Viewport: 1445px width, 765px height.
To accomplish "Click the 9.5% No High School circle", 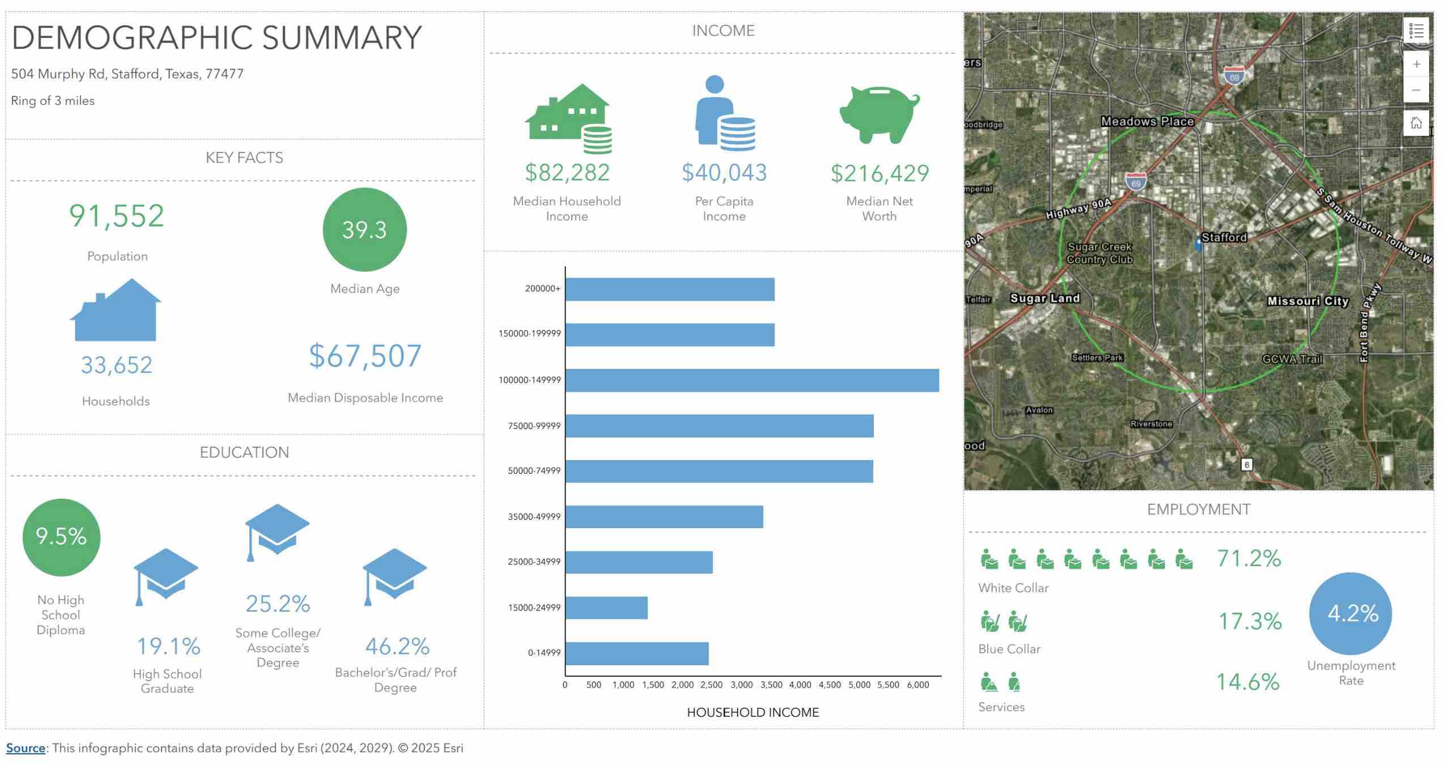I will point(61,537).
